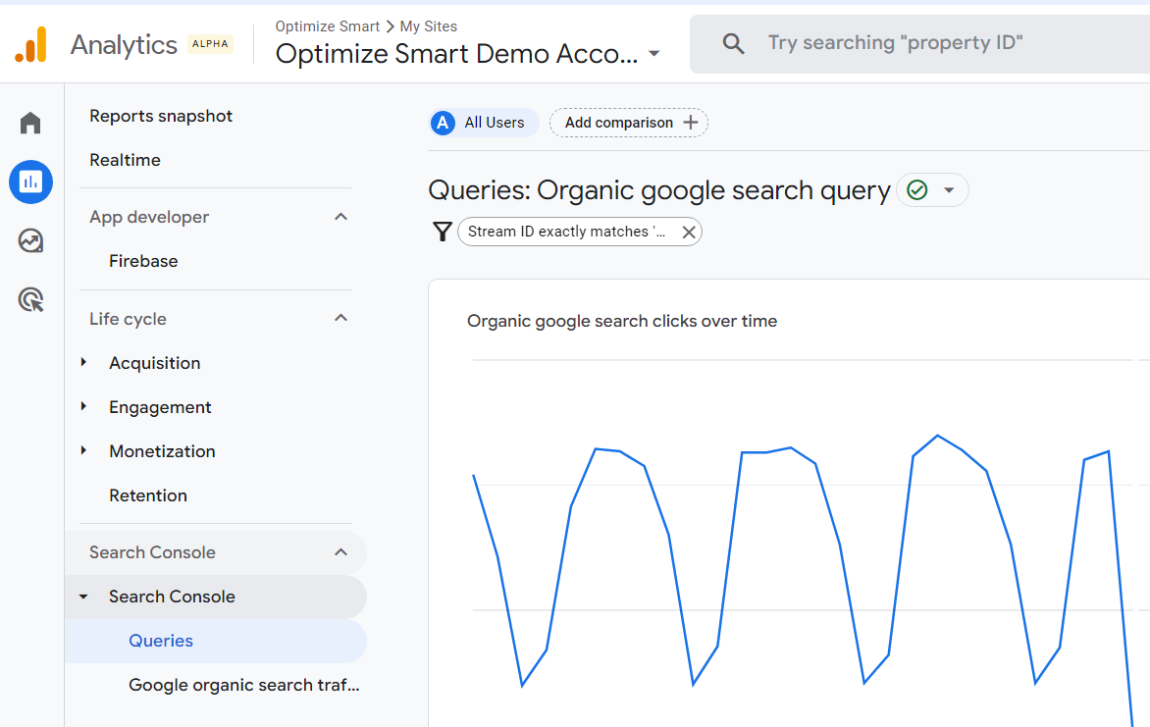
Task: Collapse the Life cycle section
Action: point(340,318)
